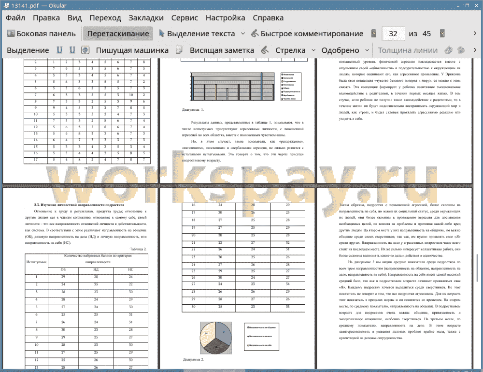The height and width of the screenshot is (372, 483).
Task: Expand annotation toolbar overflow chevron
Action: coord(475,50)
